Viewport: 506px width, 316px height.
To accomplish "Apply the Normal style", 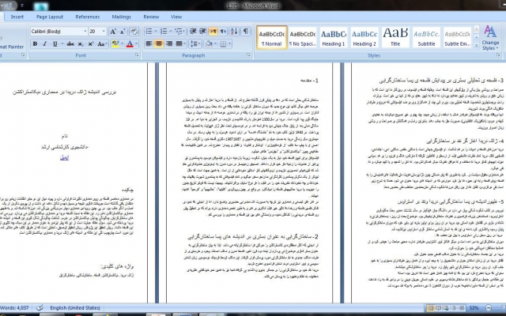I will (272, 38).
